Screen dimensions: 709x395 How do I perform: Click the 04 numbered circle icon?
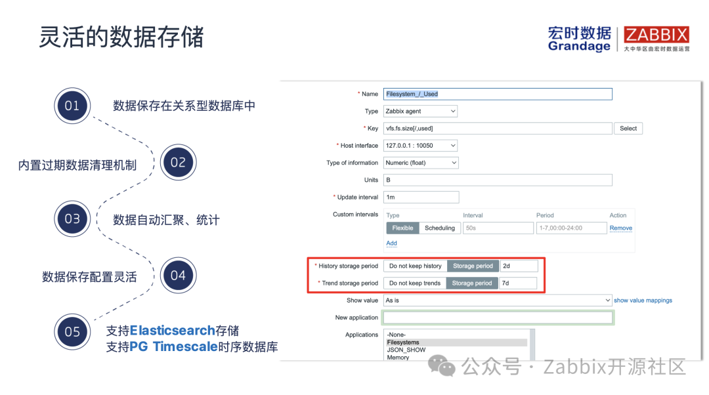(x=178, y=275)
